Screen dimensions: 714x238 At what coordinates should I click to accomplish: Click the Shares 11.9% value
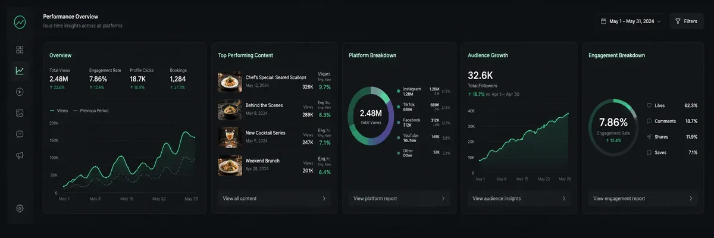[691, 137]
